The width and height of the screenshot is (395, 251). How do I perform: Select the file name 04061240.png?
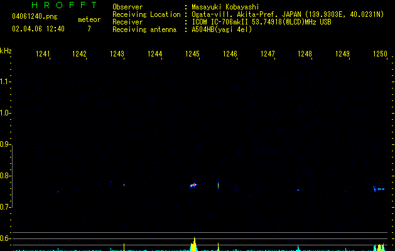pyautogui.click(x=35, y=17)
